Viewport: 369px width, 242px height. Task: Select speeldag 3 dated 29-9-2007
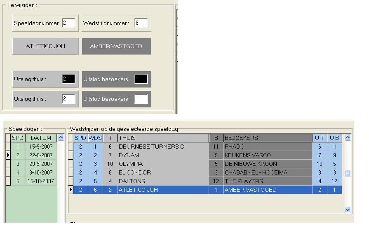tap(41, 164)
